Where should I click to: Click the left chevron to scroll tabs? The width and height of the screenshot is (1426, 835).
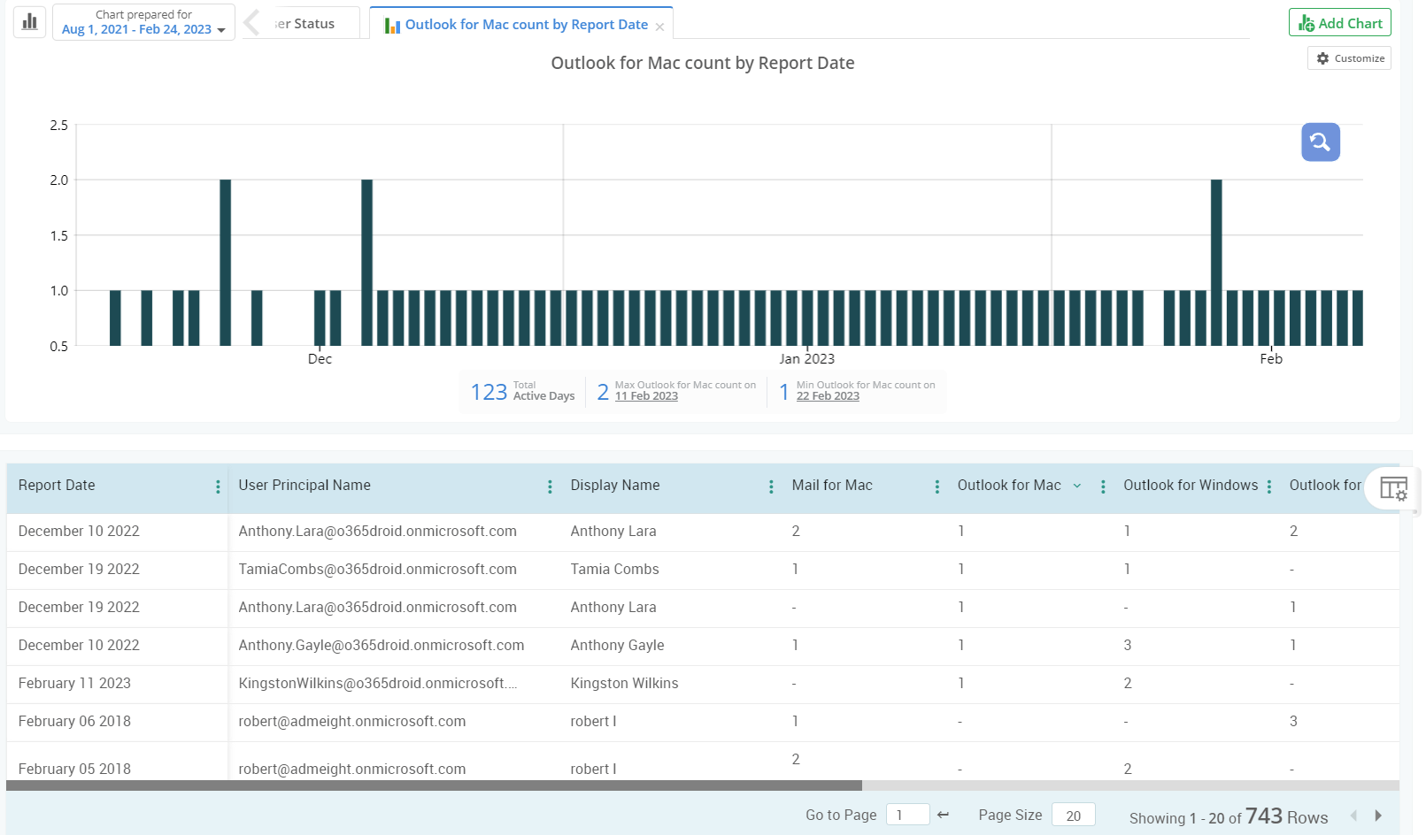pyautogui.click(x=251, y=22)
